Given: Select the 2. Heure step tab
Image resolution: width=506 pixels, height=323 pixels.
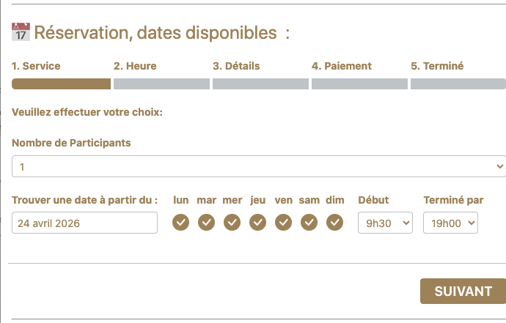Looking at the screenshot, I should point(135,66).
